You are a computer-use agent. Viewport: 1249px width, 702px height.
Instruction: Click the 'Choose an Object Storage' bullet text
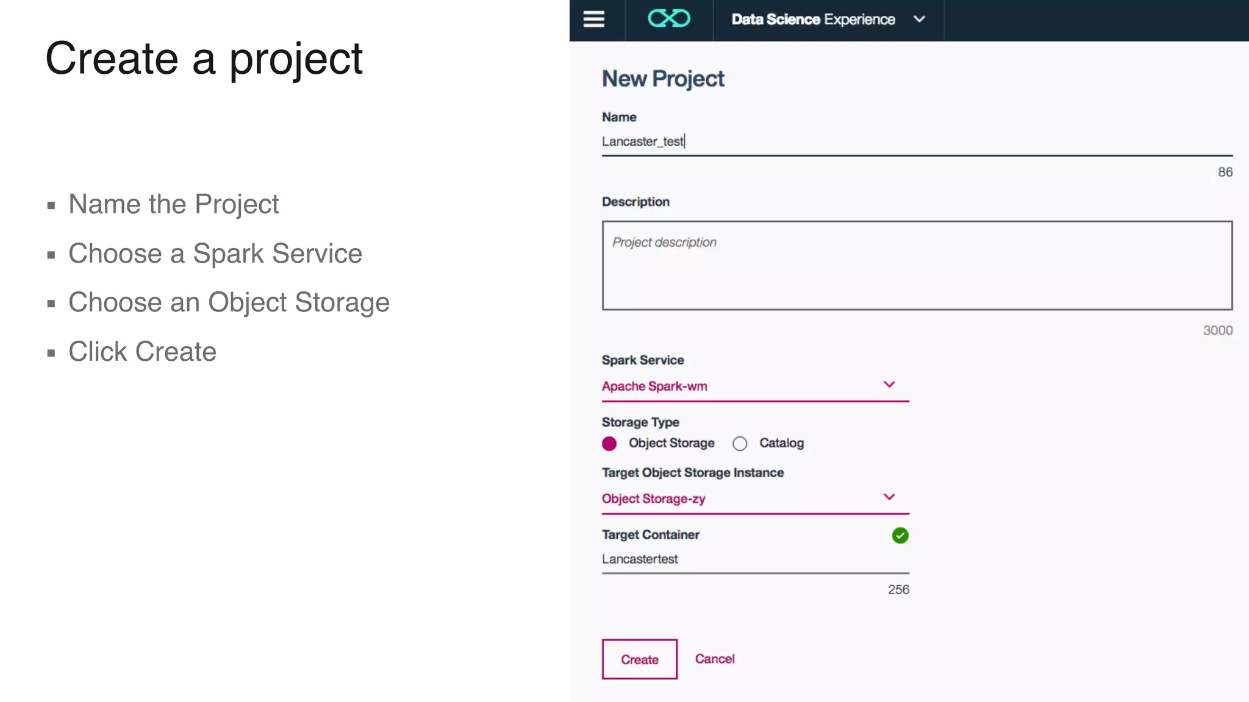(x=229, y=303)
